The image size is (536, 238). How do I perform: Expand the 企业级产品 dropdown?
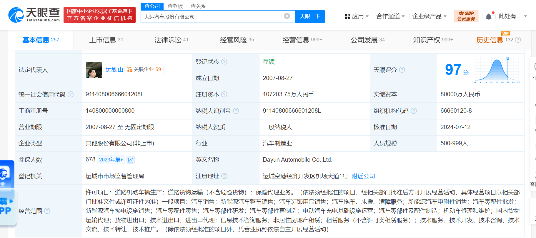tap(429, 16)
